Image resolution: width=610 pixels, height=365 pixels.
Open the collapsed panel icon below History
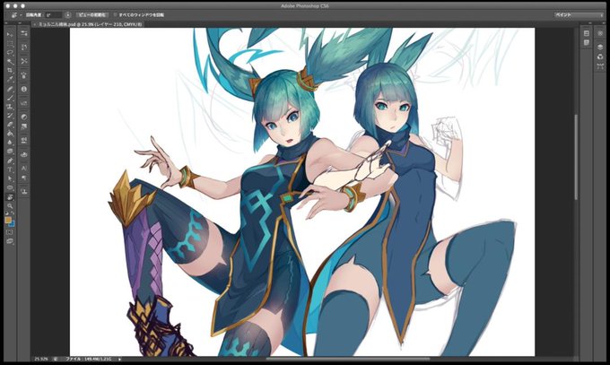[x=587, y=43]
